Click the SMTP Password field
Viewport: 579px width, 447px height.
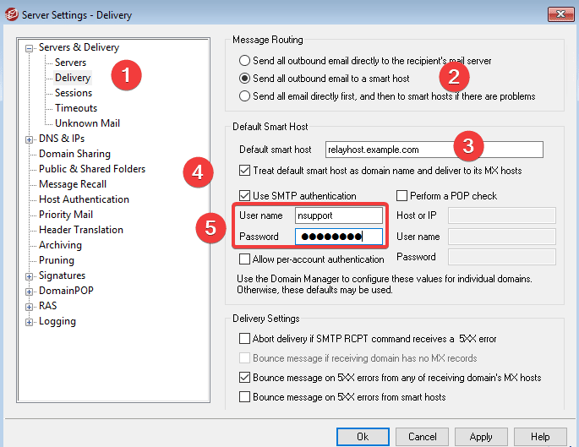click(339, 237)
